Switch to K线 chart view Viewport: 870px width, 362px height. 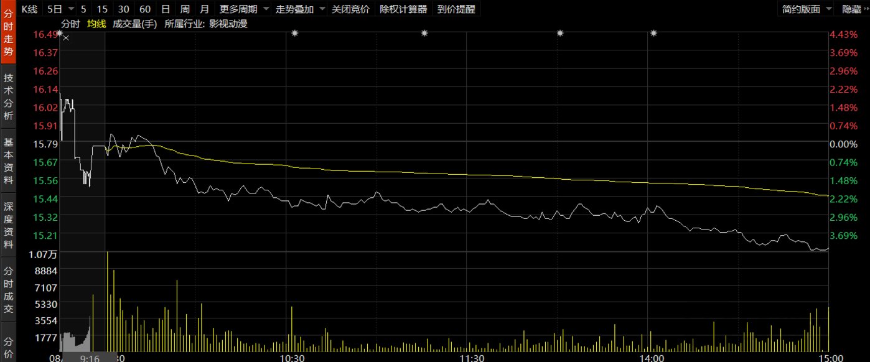(x=30, y=9)
